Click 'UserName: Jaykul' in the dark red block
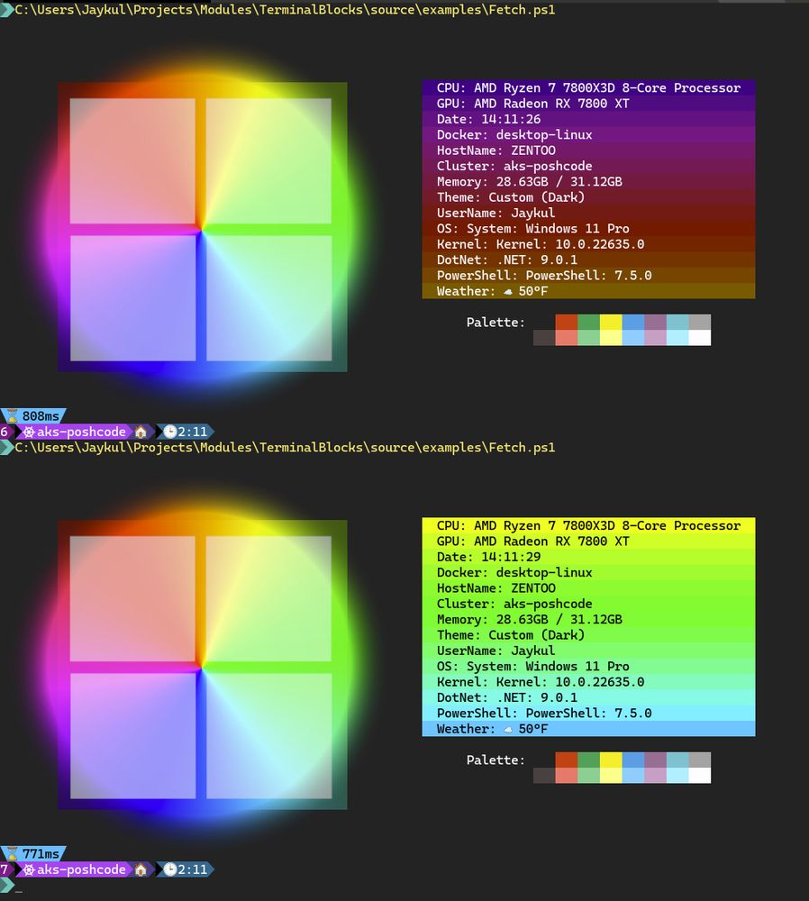 pos(495,213)
